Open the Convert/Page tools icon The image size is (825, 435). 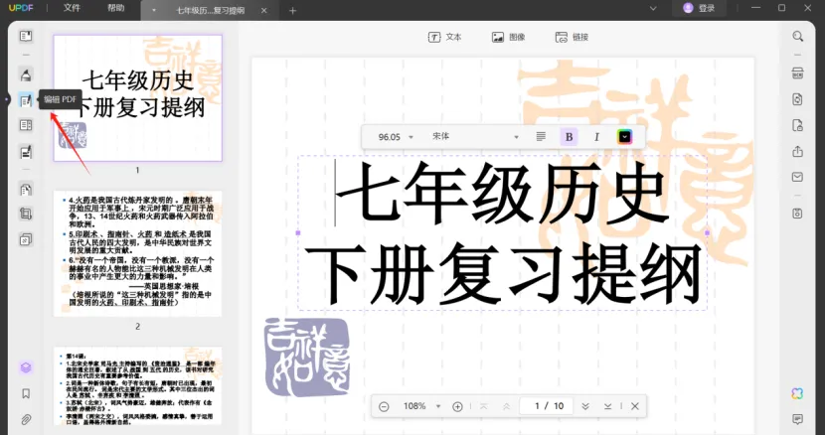(x=26, y=189)
